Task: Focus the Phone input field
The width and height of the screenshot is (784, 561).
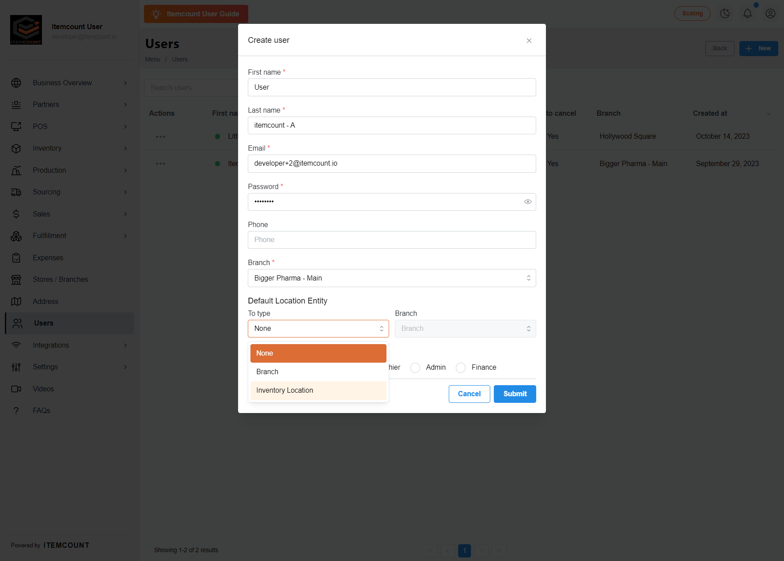Action: 392,240
